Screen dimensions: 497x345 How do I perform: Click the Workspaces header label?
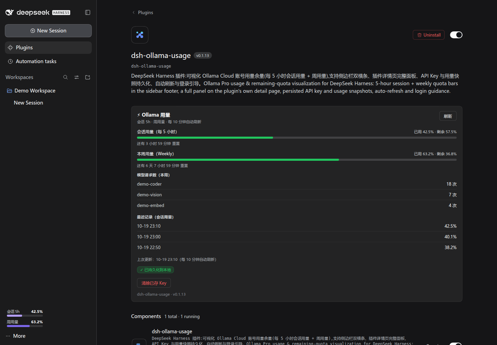(x=19, y=77)
